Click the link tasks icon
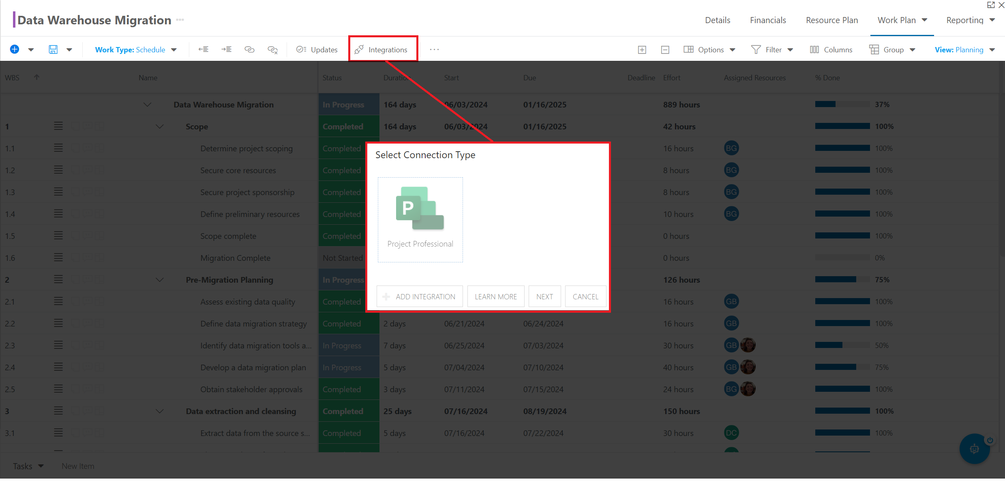Viewport: 1005px width, 481px height. [x=250, y=49]
